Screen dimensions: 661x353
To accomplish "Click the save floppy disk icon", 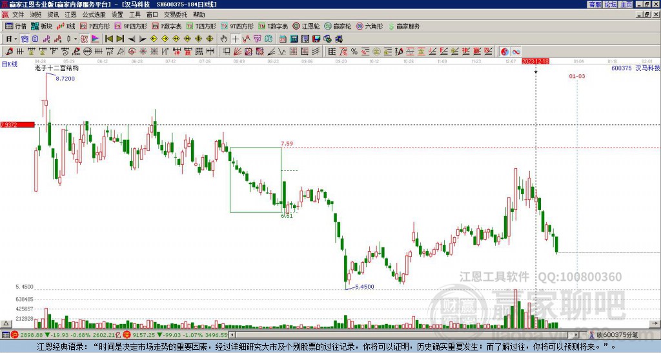I will click(x=316, y=39).
